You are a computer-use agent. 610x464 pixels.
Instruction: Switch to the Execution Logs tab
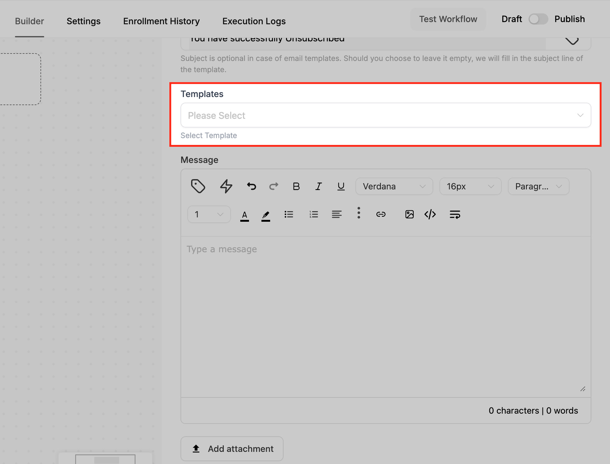click(x=254, y=21)
